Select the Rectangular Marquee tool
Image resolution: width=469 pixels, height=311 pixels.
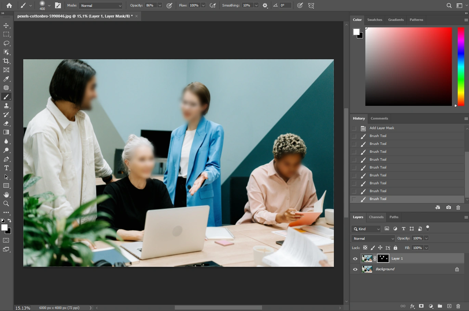[x=6, y=34]
